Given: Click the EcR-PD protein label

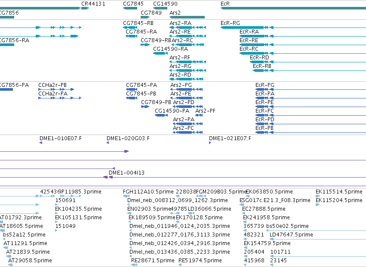Looking at the screenshot, I should pos(265,120).
